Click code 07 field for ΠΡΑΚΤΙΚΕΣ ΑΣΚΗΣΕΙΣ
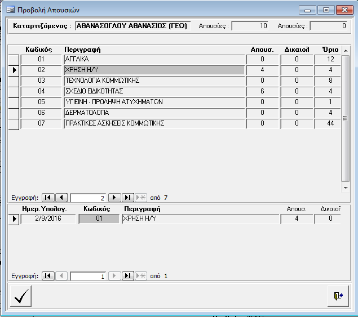 [x=41, y=123]
